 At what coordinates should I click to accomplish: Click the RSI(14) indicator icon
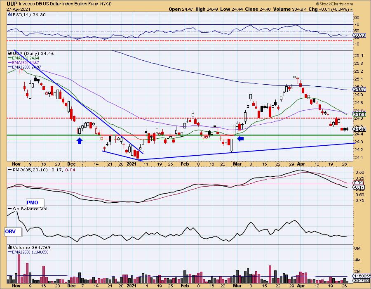tap(9, 15)
